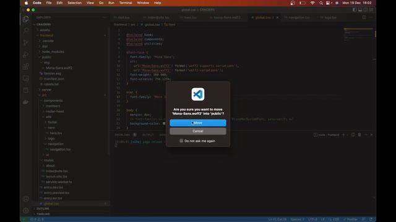Screen dimensions: 396x222
Task: Click the background-color swatch in the editor
Action: pos(164,123)
